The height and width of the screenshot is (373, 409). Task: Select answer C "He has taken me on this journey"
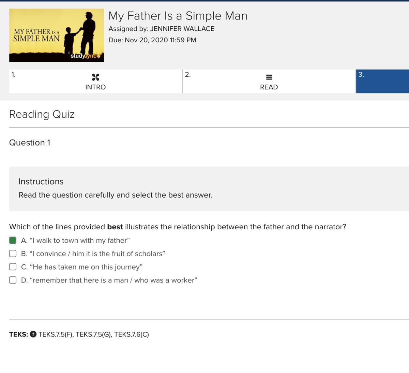13,267
